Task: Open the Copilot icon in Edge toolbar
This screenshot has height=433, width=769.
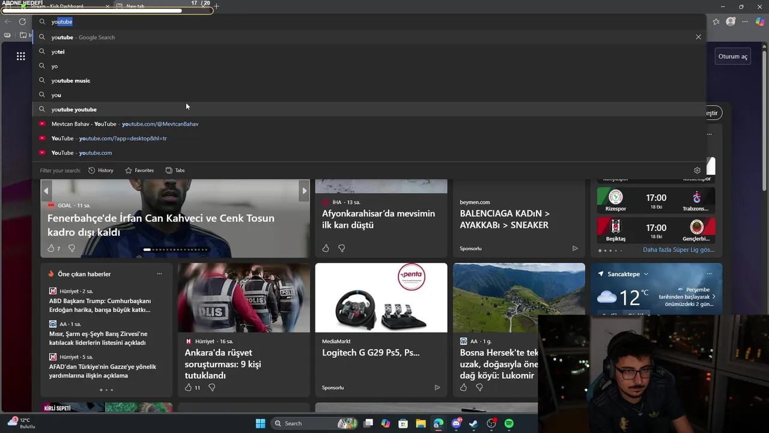Action: (x=760, y=22)
